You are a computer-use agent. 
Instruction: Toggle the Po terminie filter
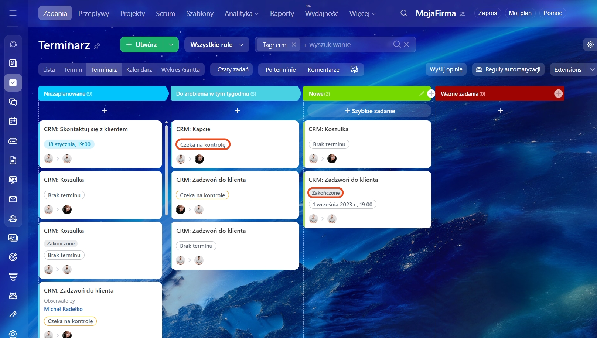[x=280, y=69]
